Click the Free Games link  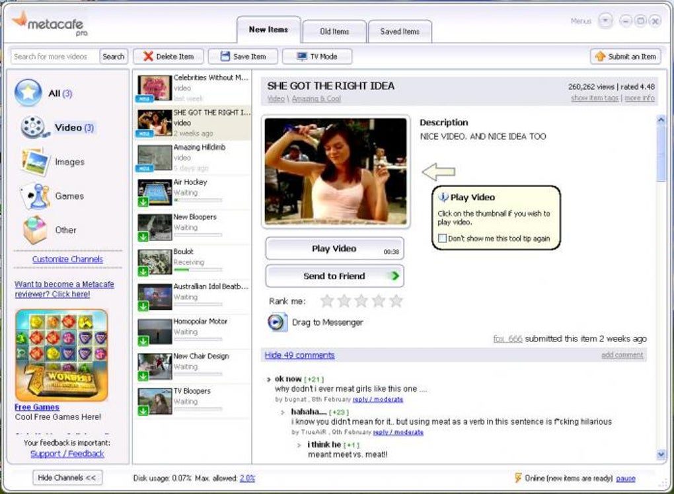coord(37,407)
